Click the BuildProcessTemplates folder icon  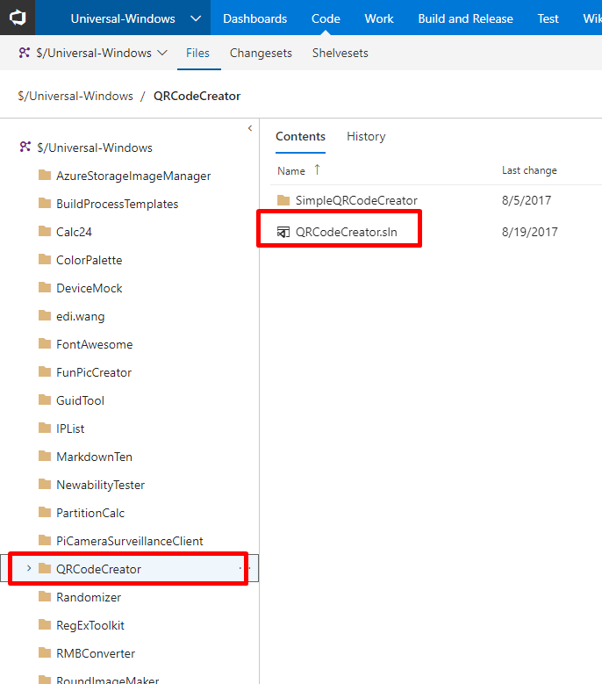(x=45, y=204)
